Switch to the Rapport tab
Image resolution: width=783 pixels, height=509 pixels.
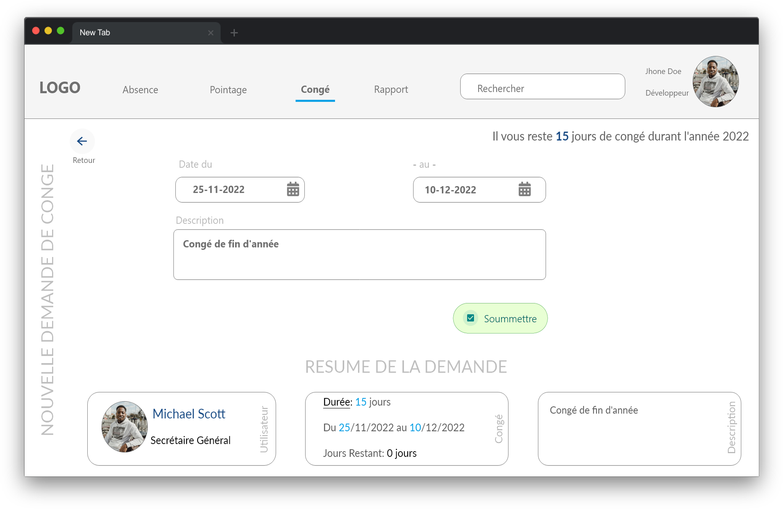point(391,89)
